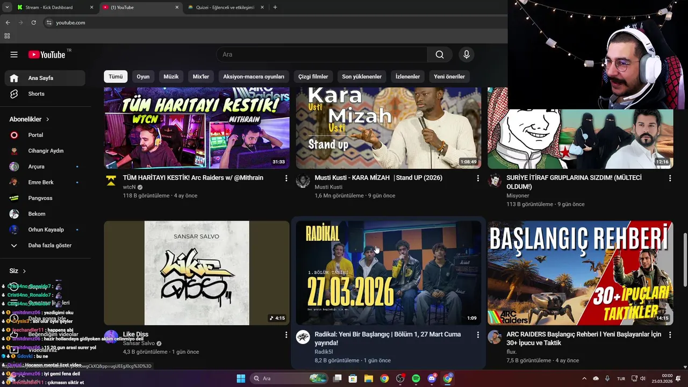Open Orhun Kayaalp subscription channel
688x387 pixels.
point(45,230)
